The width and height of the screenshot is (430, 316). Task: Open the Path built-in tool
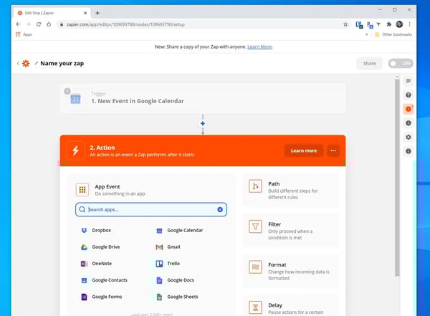point(291,191)
